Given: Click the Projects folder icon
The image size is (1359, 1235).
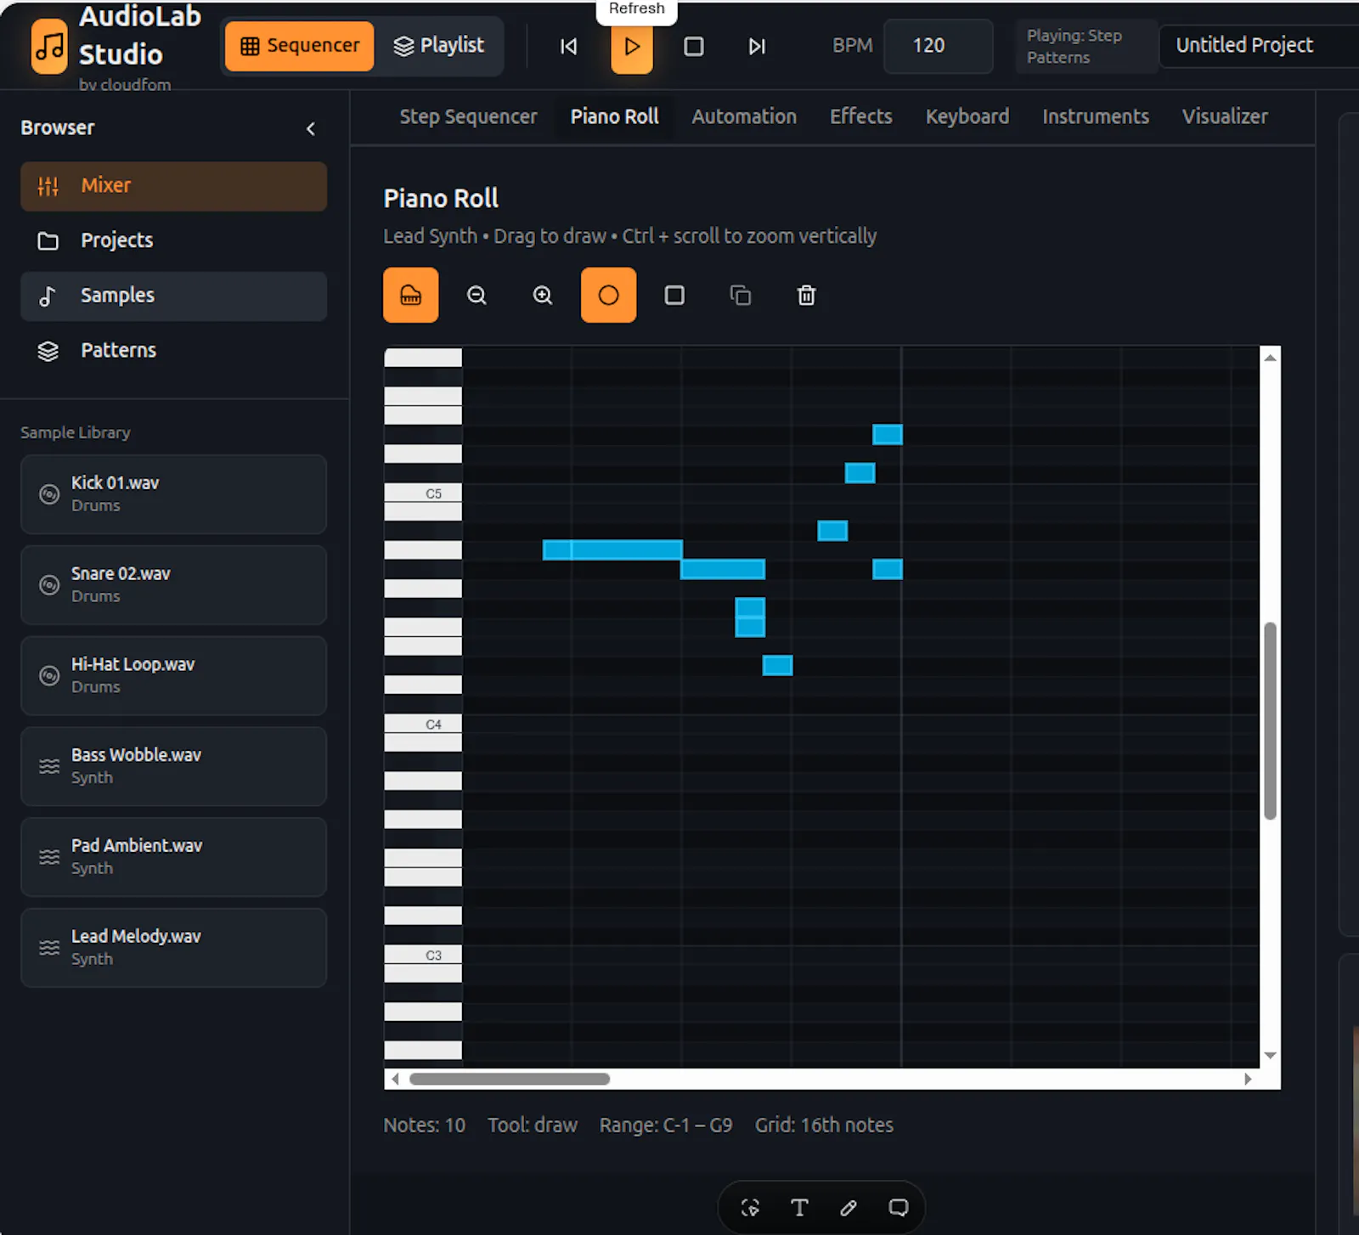Looking at the screenshot, I should click(48, 241).
